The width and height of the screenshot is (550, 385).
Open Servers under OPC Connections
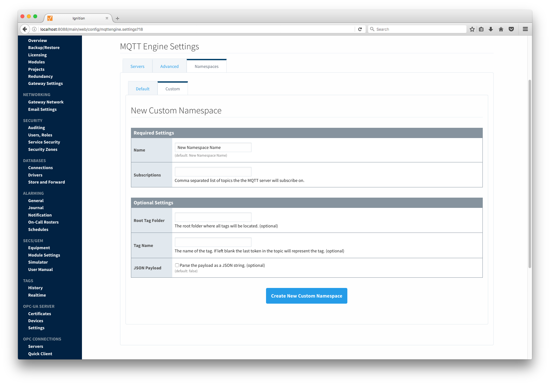click(x=36, y=347)
